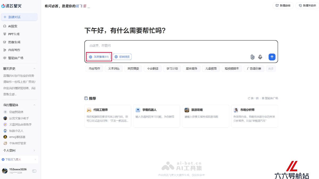Click the 下载讯飞星火 download link

point(11,159)
